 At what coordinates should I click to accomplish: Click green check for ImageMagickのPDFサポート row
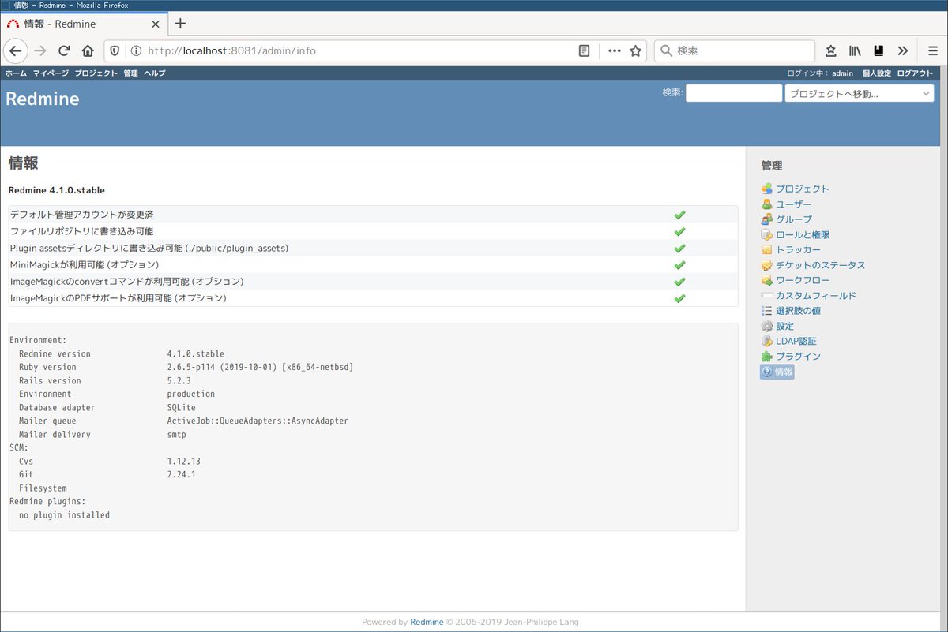[679, 298]
